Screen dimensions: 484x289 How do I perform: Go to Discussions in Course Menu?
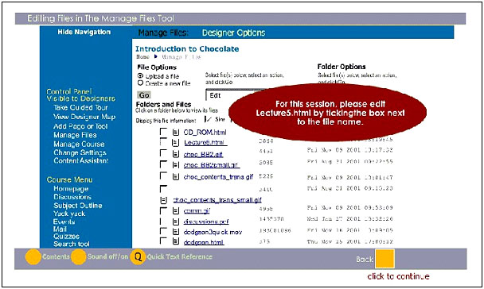coord(72,197)
